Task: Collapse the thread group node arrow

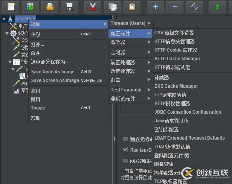Action: pos(7,33)
